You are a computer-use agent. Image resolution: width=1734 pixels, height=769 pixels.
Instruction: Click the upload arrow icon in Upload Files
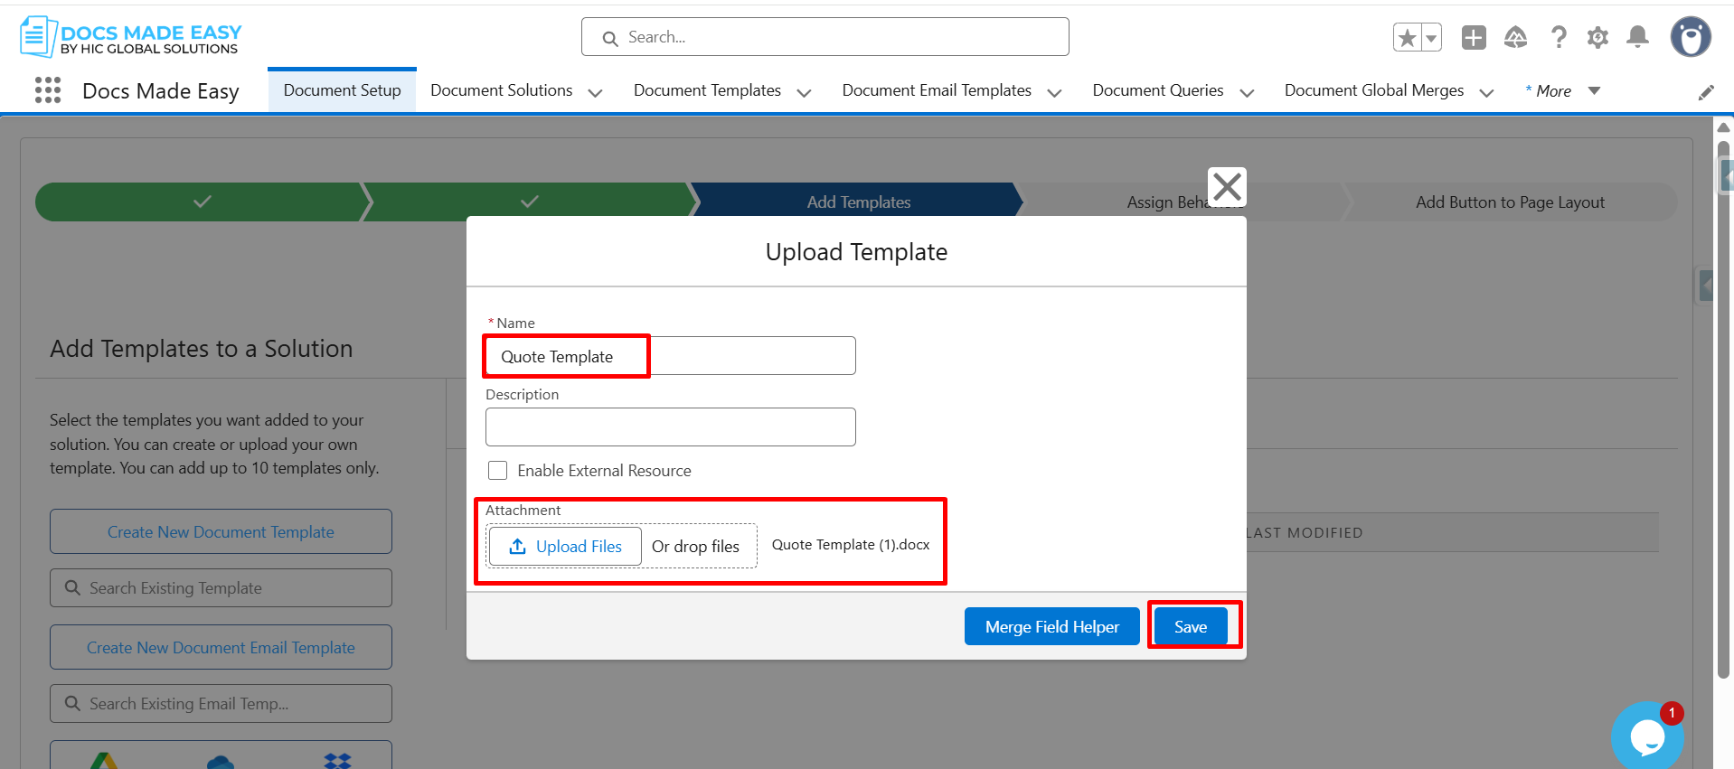(517, 547)
